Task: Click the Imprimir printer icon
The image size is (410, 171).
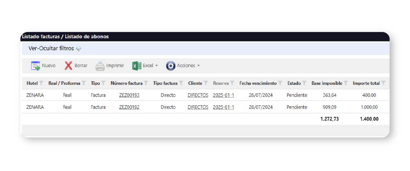Action: (100, 66)
